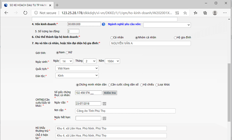Click the scrollbar up arrow
Viewport: 232px width, 140px height.
click(x=229, y=19)
